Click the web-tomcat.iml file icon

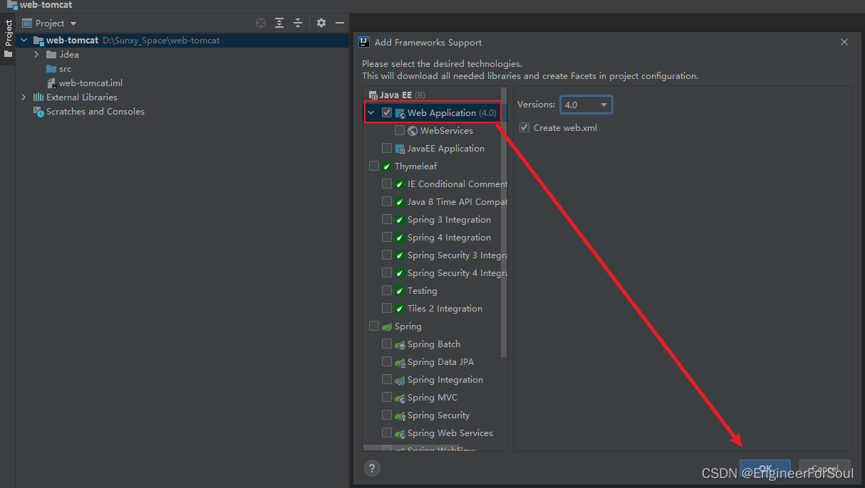tap(51, 83)
